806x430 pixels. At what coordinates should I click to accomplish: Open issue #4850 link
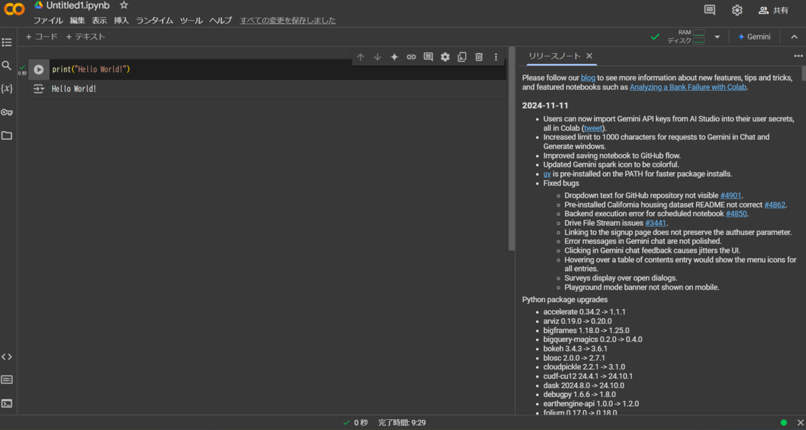pyautogui.click(x=736, y=214)
